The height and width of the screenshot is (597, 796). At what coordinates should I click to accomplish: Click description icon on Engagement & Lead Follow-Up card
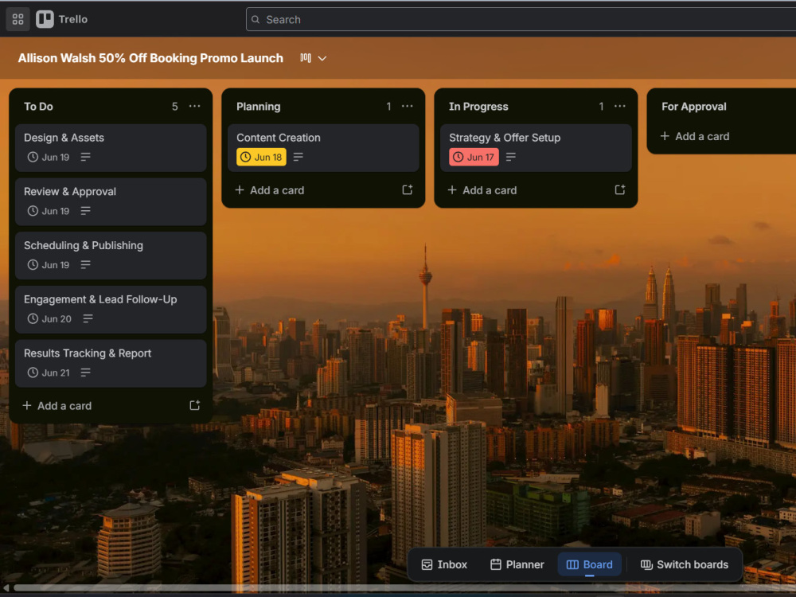click(x=88, y=318)
